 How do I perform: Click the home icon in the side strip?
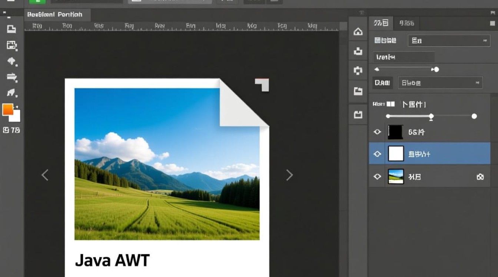point(358,32)
